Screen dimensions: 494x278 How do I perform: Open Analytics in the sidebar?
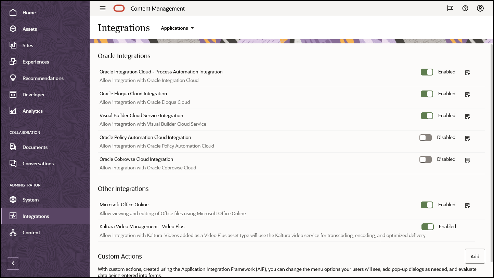(45, 111)
